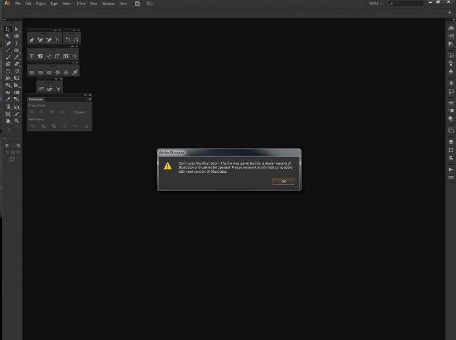This screenshot has width=456, height=340.
Task: Pick the Polygon tool
Action: (x=58, y=72)
